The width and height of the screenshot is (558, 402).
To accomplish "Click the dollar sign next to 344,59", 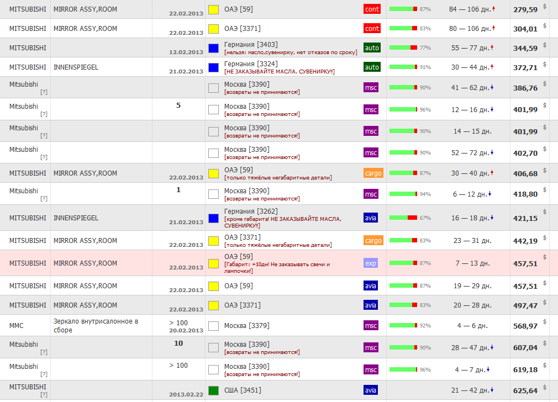I will pos(545,45).
